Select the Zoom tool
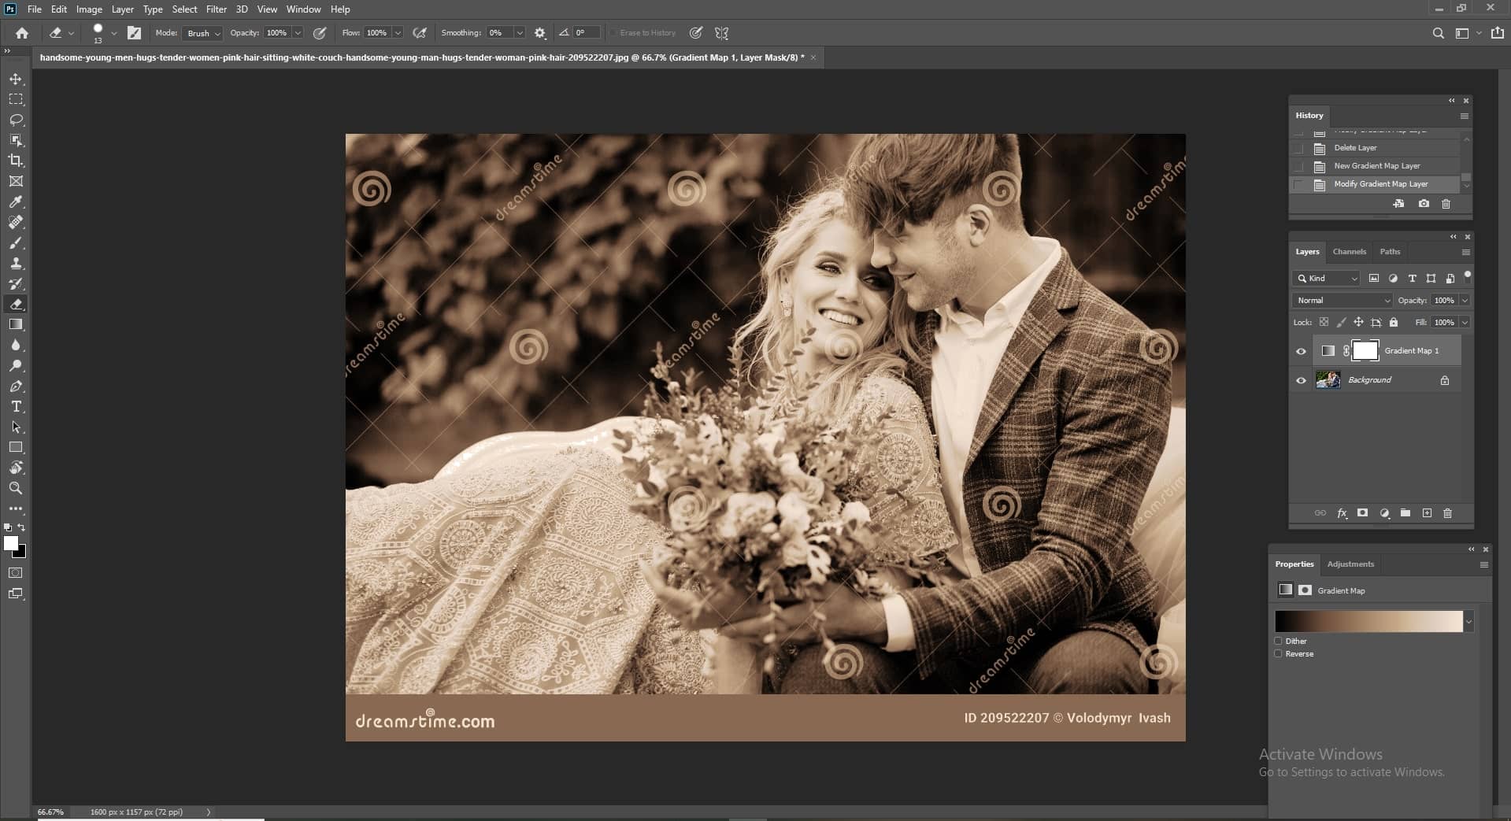The height and width of the screenshot is (821, 1511). coord(16,488)
